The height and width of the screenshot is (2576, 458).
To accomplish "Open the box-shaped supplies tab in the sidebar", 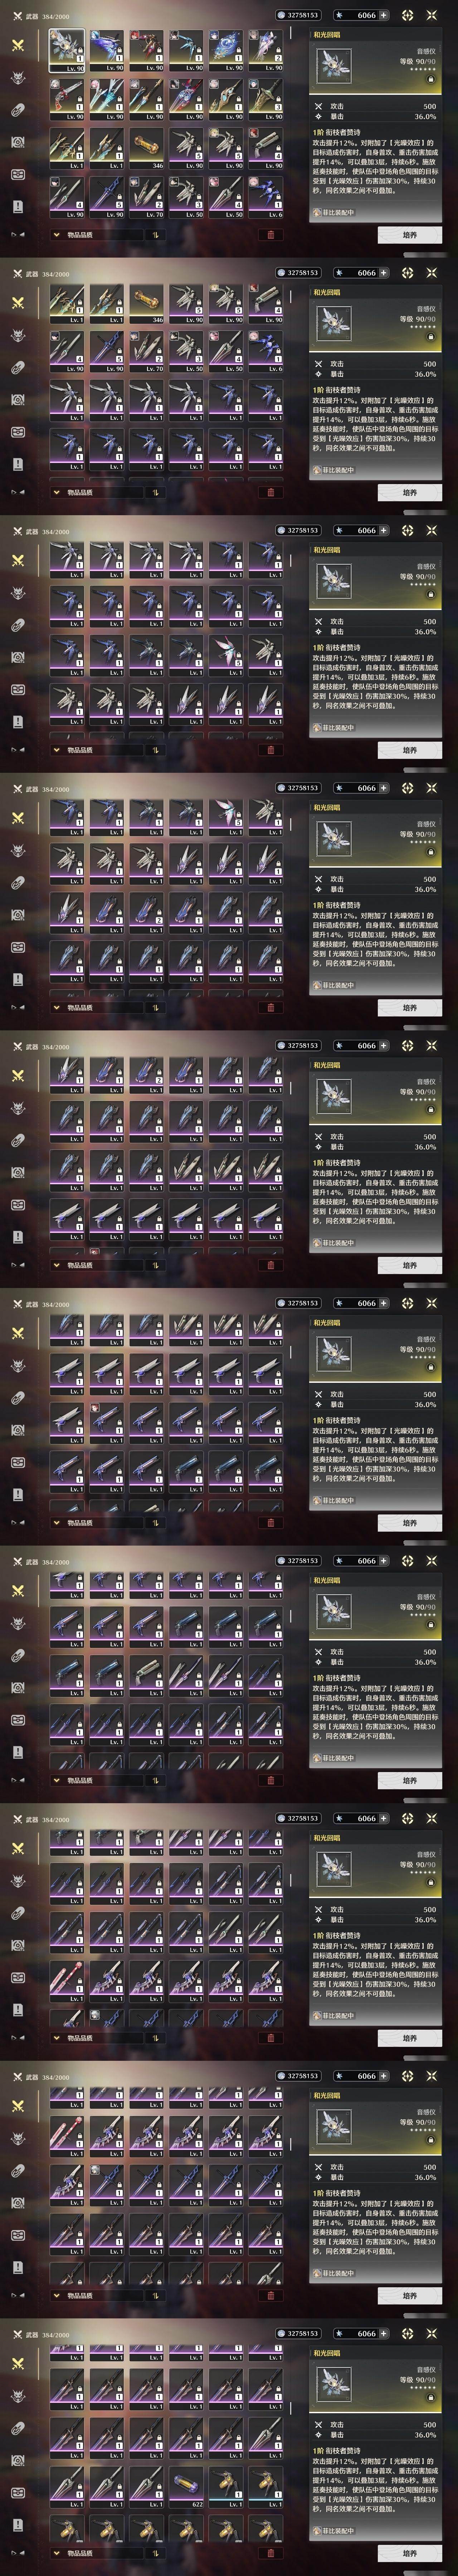I will point(18,174).
